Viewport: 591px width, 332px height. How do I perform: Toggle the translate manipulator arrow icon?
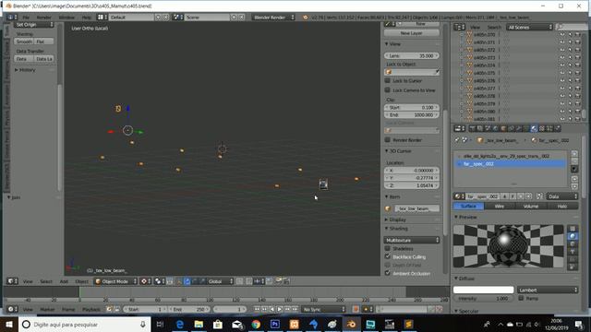click(187, 281)
